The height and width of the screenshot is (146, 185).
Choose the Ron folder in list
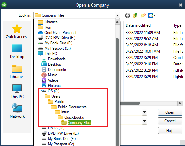tap(45, 27)
